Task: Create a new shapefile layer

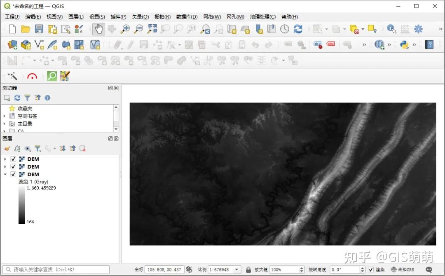Action: 39,44
